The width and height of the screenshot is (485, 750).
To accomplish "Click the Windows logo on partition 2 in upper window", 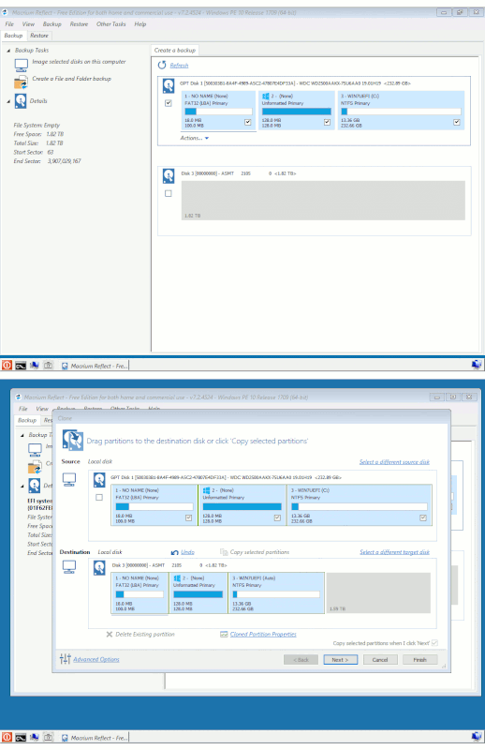I will pyautogui.click(x=266, y=97).
